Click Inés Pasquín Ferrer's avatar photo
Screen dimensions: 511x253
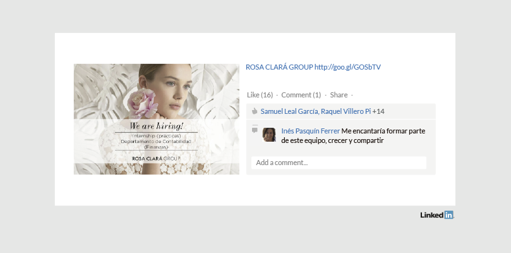(x=269, y=135)
